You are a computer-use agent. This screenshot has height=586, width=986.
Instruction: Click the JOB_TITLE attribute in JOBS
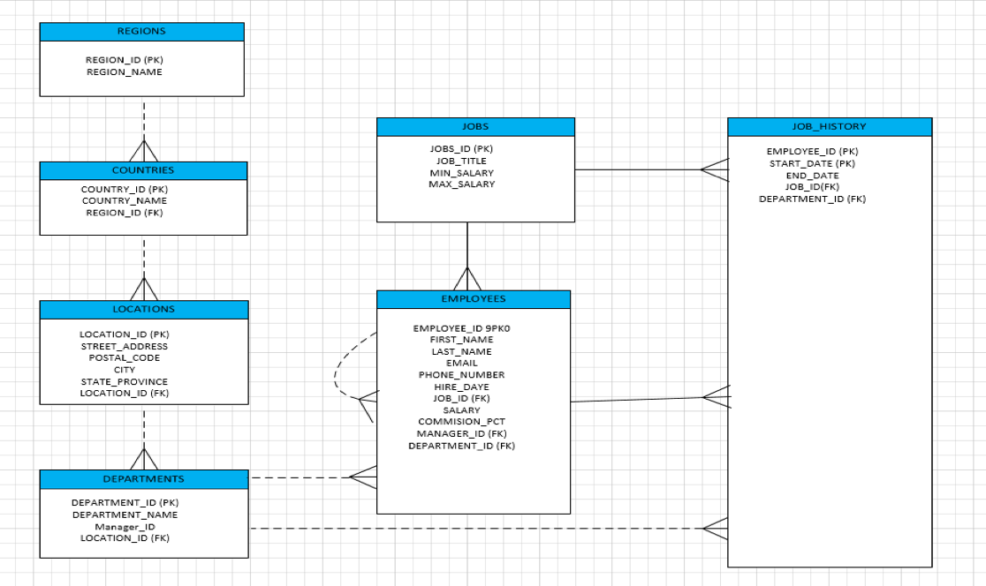(x=461, y=162)
